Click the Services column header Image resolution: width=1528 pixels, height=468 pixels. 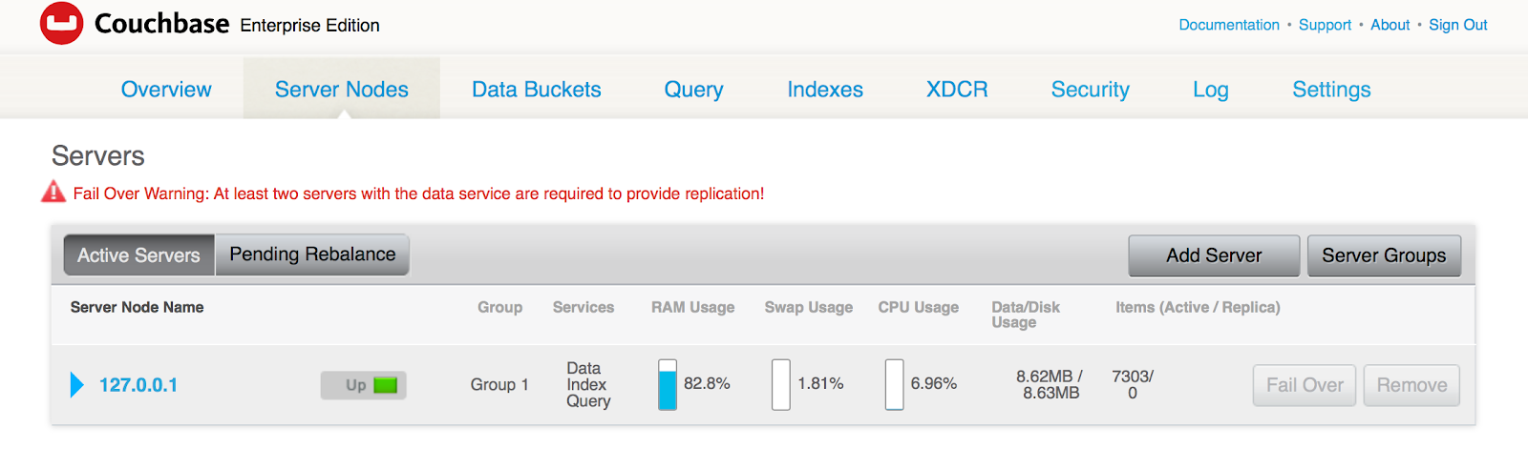pos(584,307)
